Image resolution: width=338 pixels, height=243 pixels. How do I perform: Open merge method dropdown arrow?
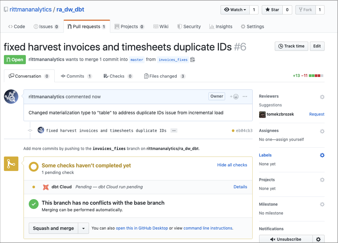[x=83, y=228]
